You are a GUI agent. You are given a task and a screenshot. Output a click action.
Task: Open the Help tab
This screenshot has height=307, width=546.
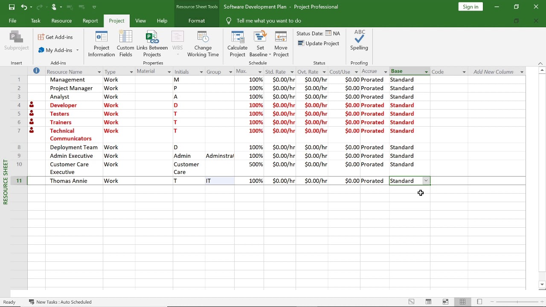click(x=162, y=20)
